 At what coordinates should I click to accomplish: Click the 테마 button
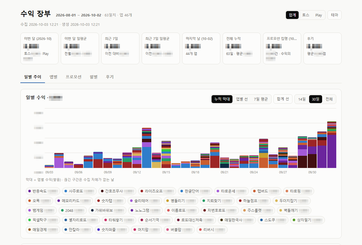pyautogui.click(x=335, y=15)
